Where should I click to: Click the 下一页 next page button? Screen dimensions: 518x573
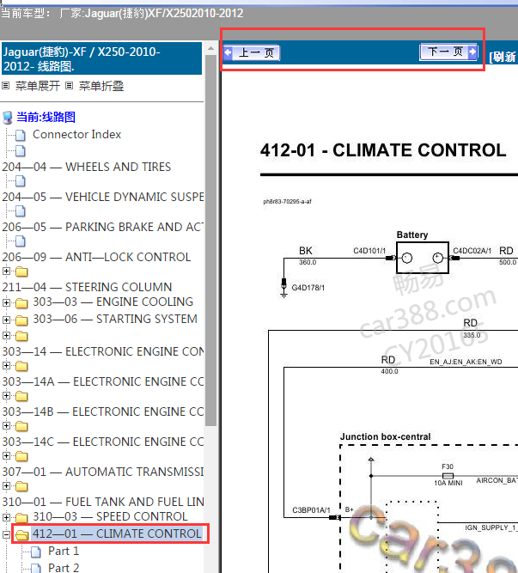tap(448, 52)
